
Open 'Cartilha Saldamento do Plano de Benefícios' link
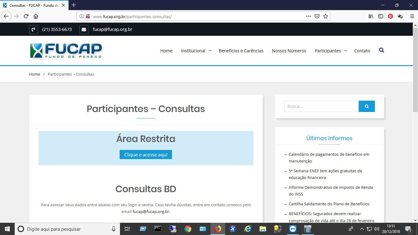tap(329, 204)
